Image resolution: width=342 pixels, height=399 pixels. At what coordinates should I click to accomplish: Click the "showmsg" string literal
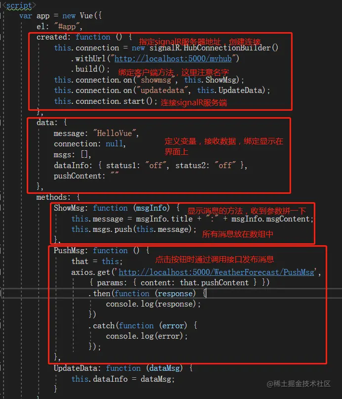156,80
